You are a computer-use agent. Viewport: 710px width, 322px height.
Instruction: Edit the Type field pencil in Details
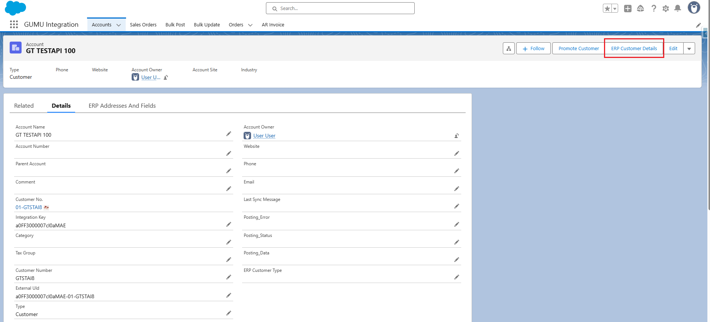point(229,313)
